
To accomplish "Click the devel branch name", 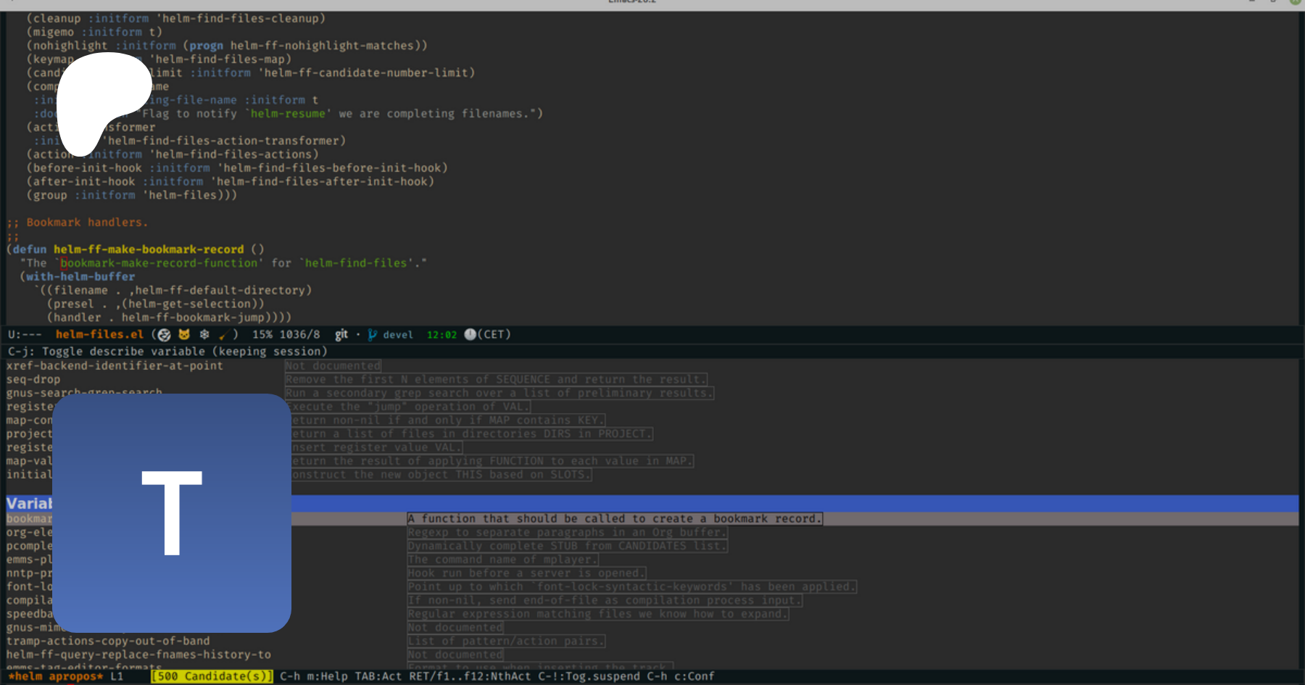I will tap(398, 335).
